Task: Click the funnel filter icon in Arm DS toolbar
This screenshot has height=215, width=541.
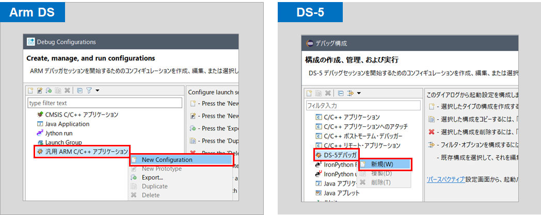Action: [89, 91]
